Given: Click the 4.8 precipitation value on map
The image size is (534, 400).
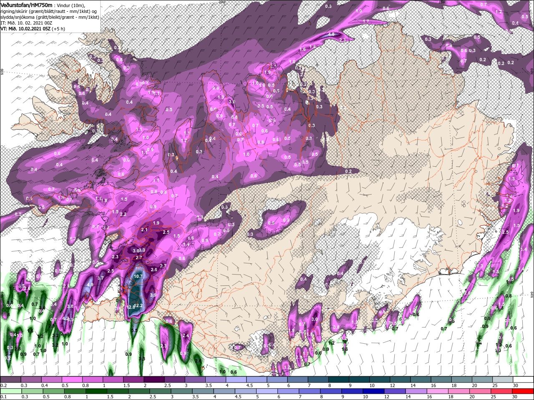Looking at the screenshot, I should tap(332, 34).
